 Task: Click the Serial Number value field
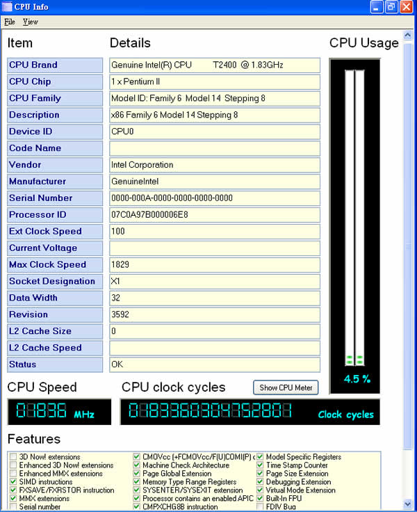click(x=215, y=198)
